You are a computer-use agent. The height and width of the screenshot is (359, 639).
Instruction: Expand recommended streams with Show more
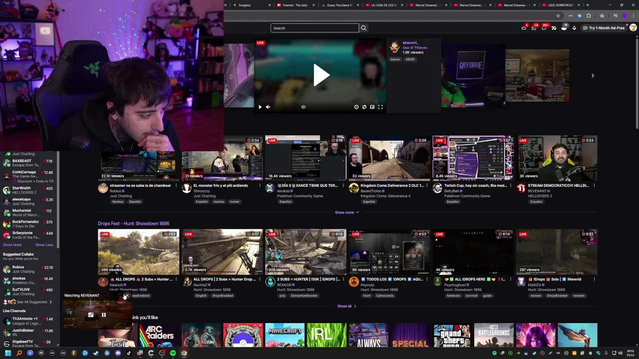click(x=346, y=212)
